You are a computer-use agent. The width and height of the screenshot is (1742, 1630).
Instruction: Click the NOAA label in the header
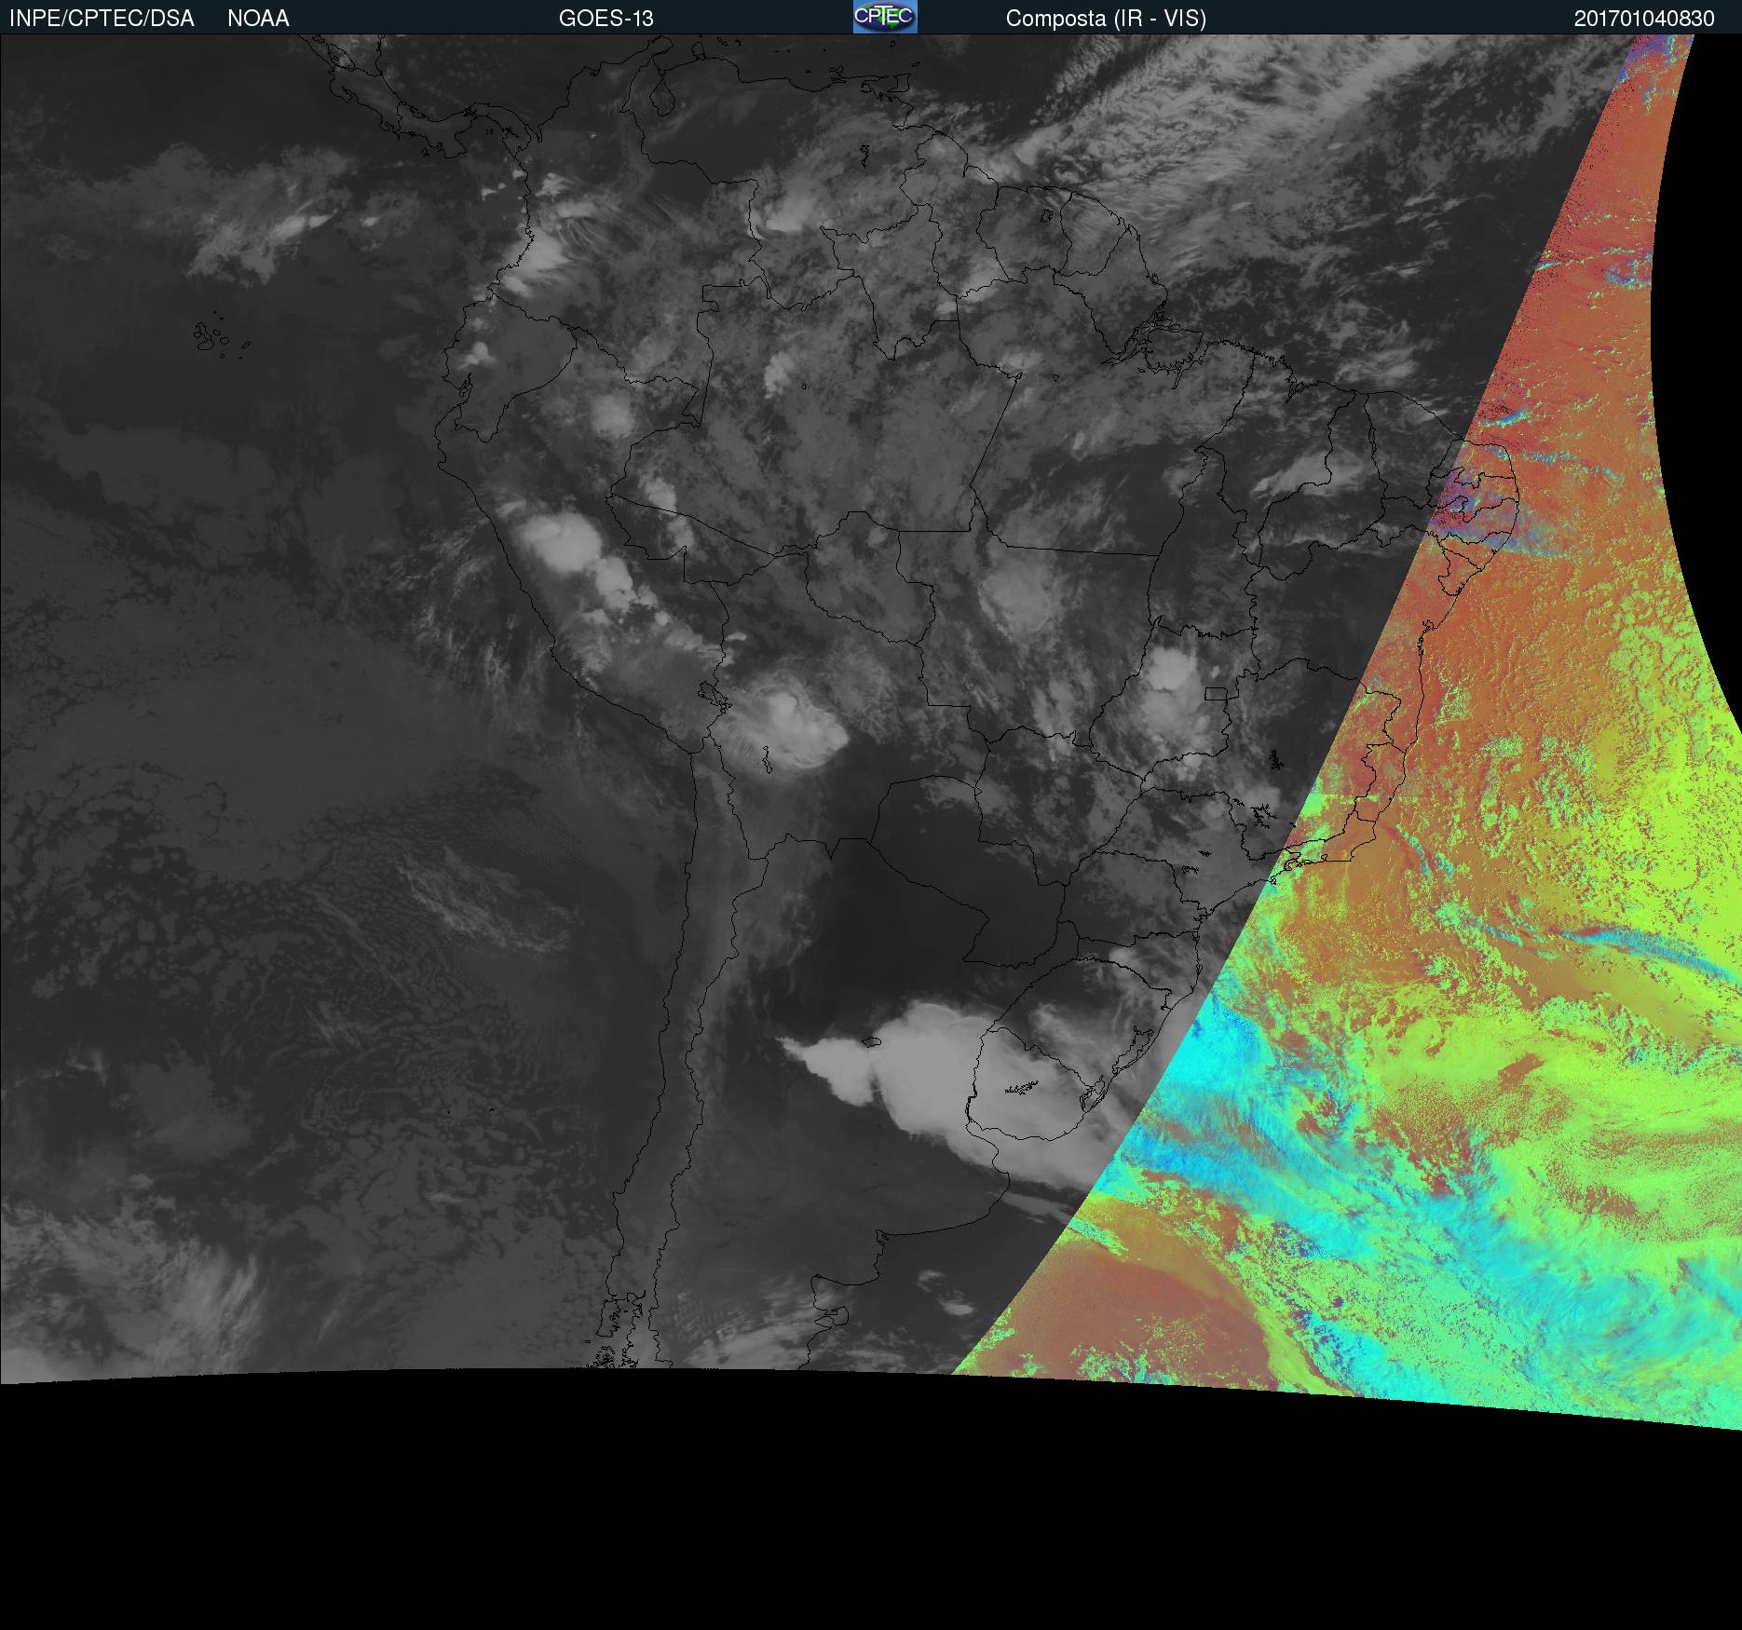(258, 19)
